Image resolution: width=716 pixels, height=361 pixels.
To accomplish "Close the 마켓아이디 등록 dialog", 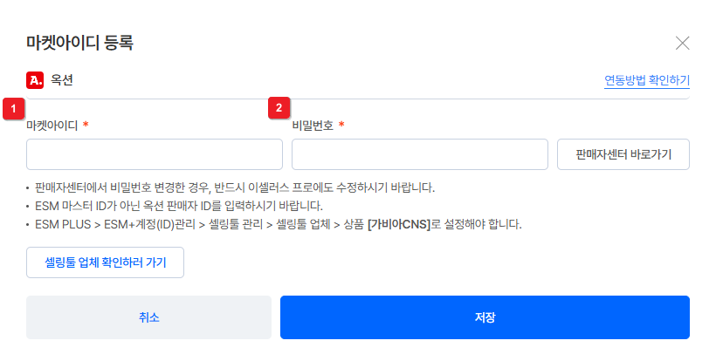I will point(683,43).
